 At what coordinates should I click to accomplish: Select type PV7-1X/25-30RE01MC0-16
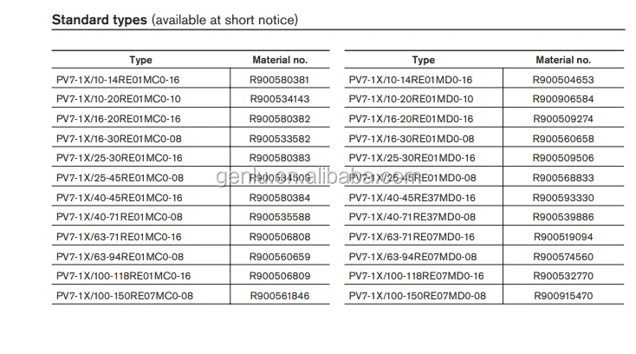118,158
